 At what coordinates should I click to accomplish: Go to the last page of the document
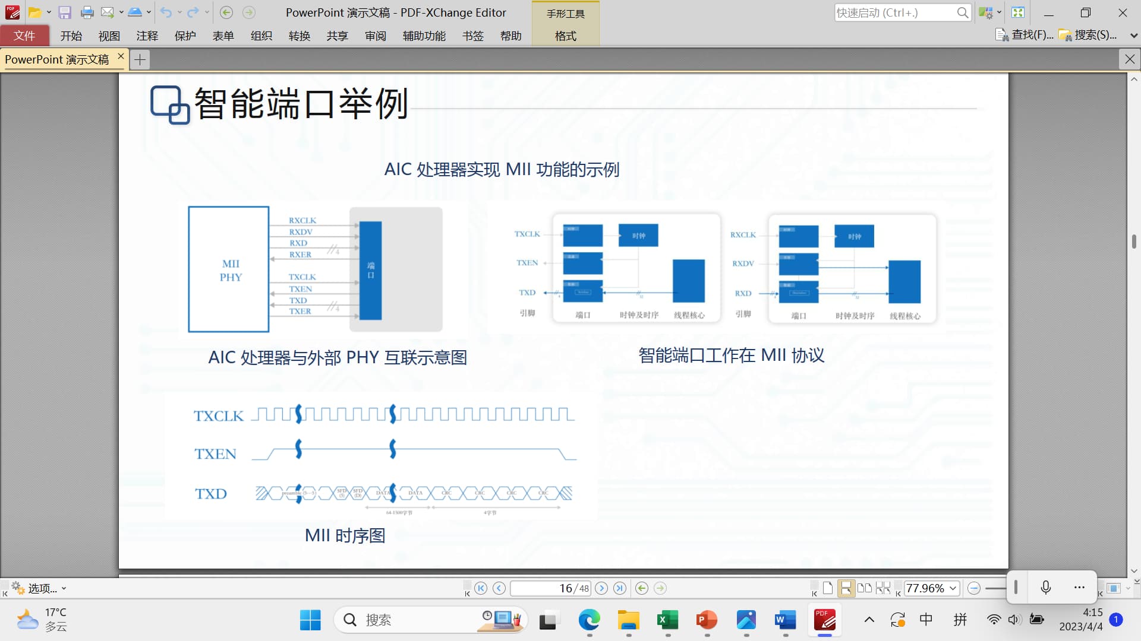pyautogui.click(x=620, y=588)
